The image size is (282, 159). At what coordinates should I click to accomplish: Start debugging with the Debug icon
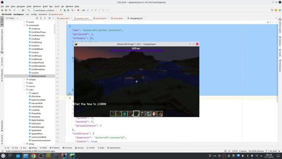coord(65,10)
